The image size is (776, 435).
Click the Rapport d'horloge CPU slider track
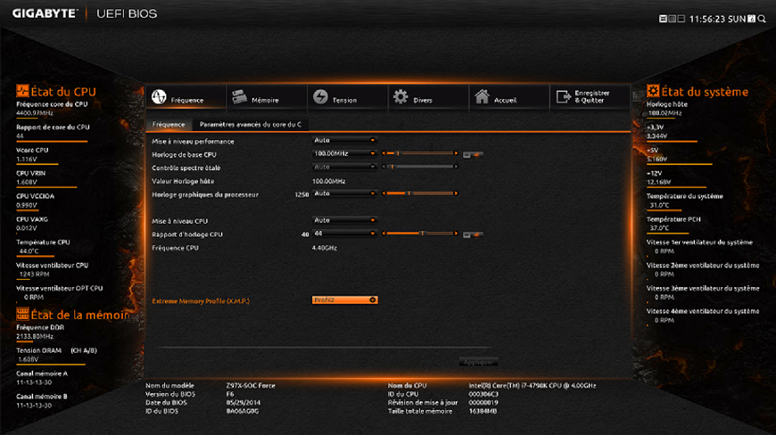point(420,234)
